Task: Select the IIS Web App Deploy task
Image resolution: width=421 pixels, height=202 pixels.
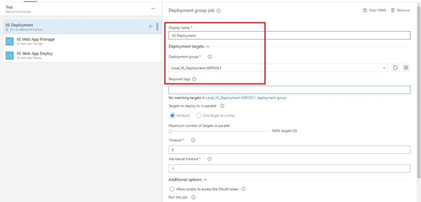Action: (82, 55)
